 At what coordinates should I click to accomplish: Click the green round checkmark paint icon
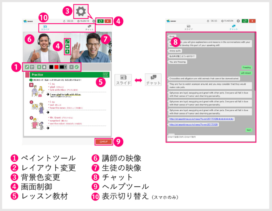[77, 67]
